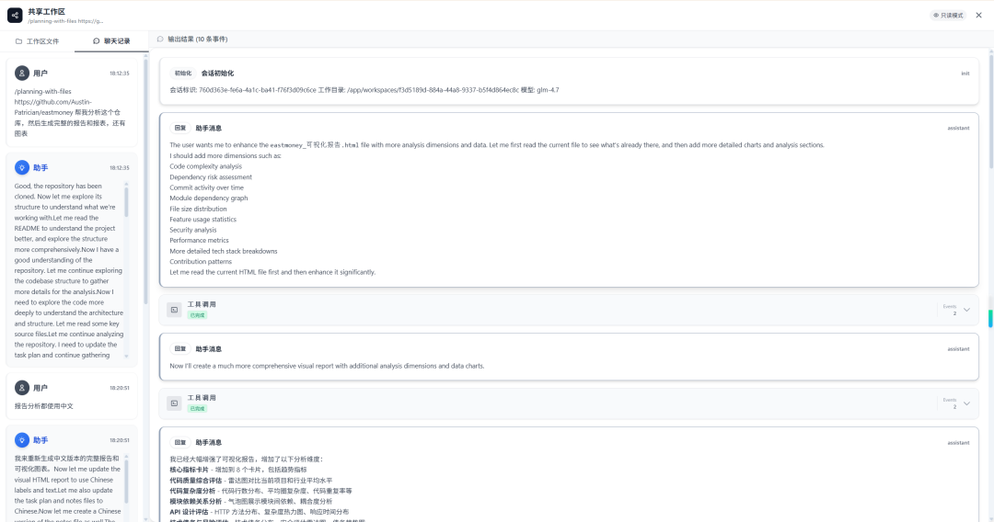Click the Events 2 counter on second tool call
Image resolution: width=994 pixels, height=522 pixels.
coord(950,403)
